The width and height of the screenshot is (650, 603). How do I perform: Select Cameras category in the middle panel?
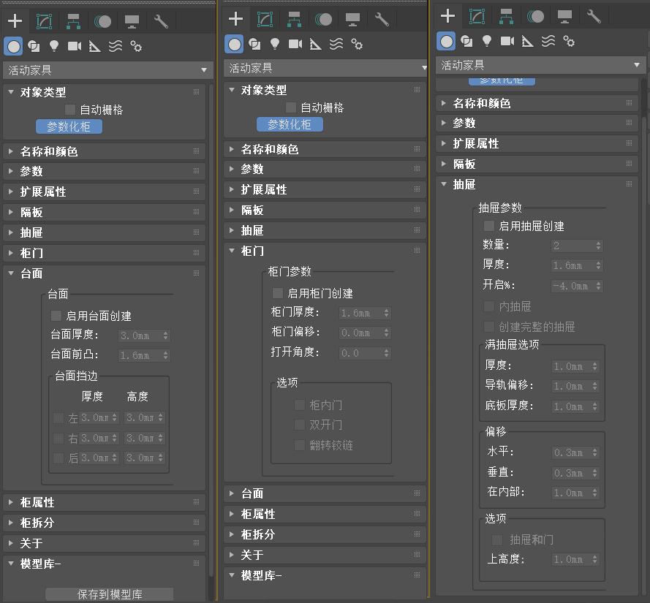[x=295, y=44]
